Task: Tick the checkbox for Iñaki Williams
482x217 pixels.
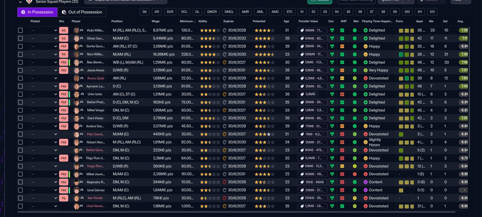Action: pyautogui.click(x=20, y=30)
